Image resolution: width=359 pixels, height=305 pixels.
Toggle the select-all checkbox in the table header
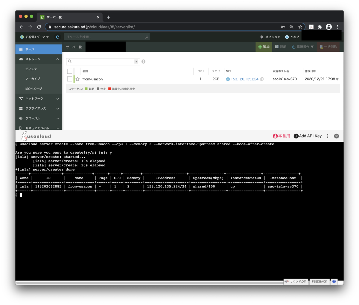point(70,71)
